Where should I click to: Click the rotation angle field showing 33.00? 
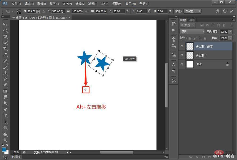pos(119,11)
